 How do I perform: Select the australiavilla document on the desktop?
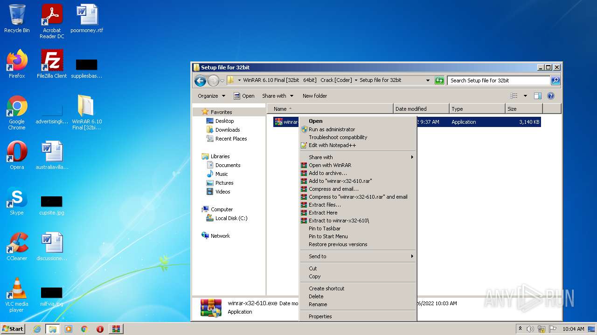click(52, 155)
